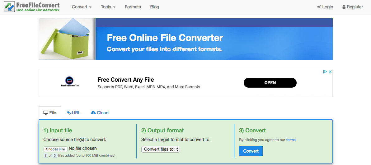This screenshot has width=371, height=165.
Task: Click the Register link
Action: click(353, 7)
